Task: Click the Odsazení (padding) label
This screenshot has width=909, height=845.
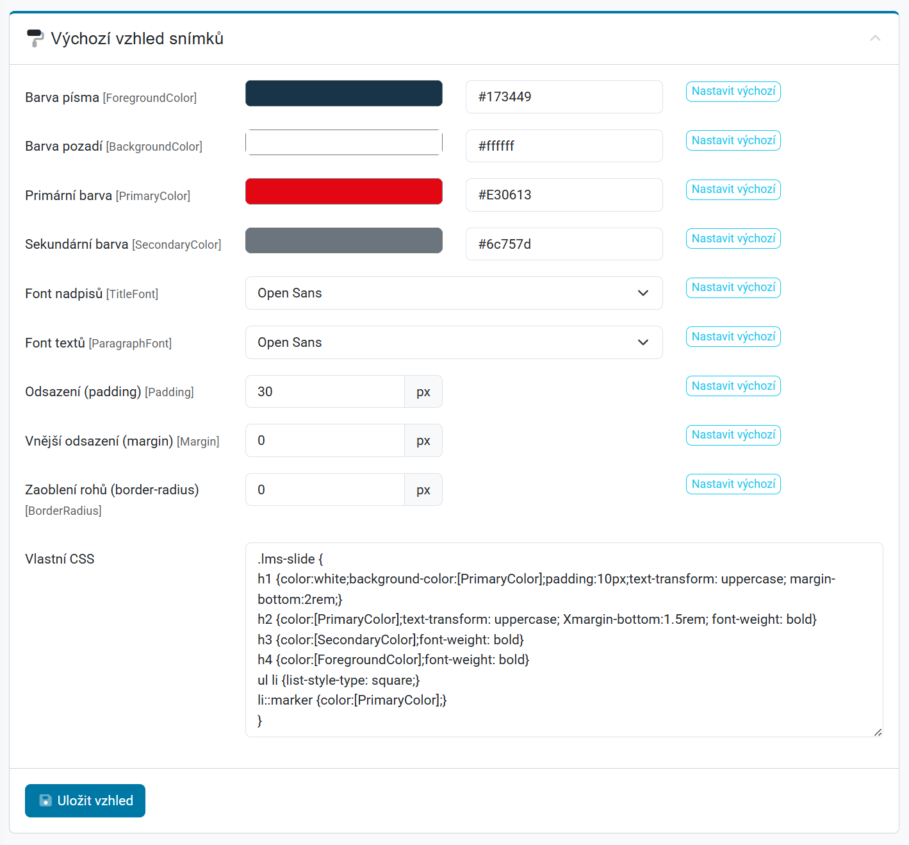Action: tap(110, 392)
